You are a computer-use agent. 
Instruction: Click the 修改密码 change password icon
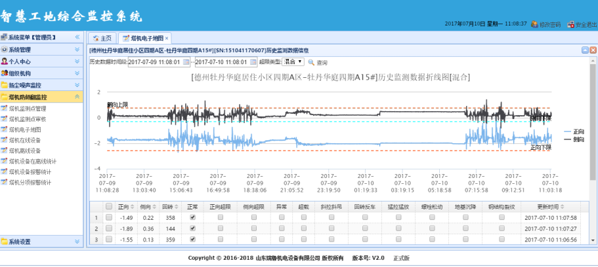[x=534, y=24]
